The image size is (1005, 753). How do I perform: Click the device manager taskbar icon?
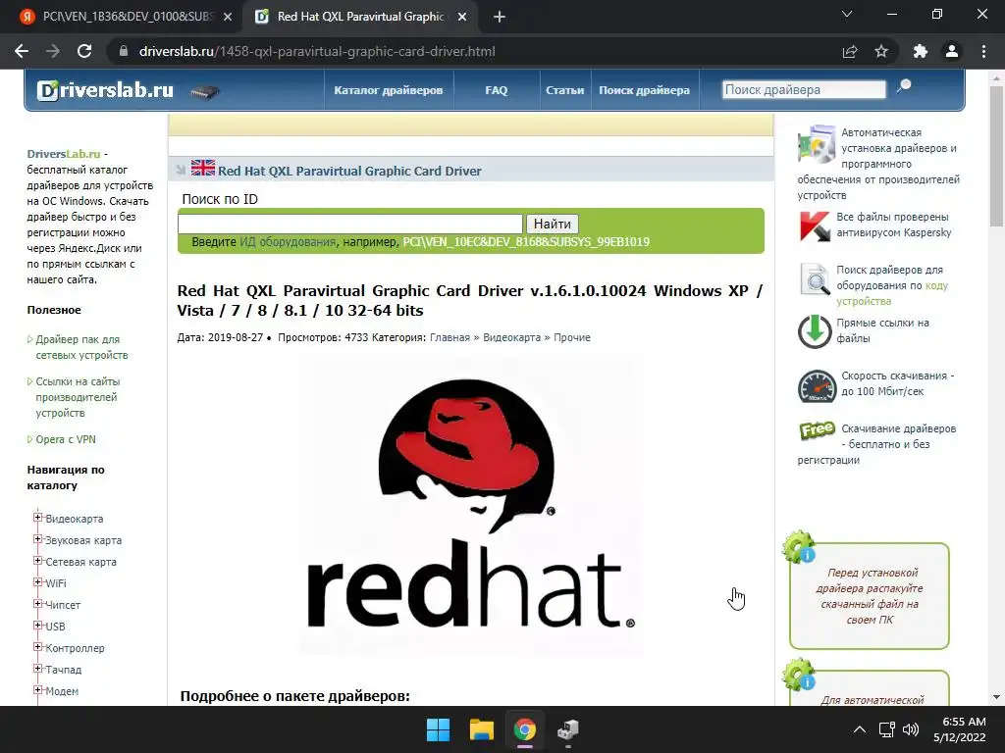coord(567,729)
